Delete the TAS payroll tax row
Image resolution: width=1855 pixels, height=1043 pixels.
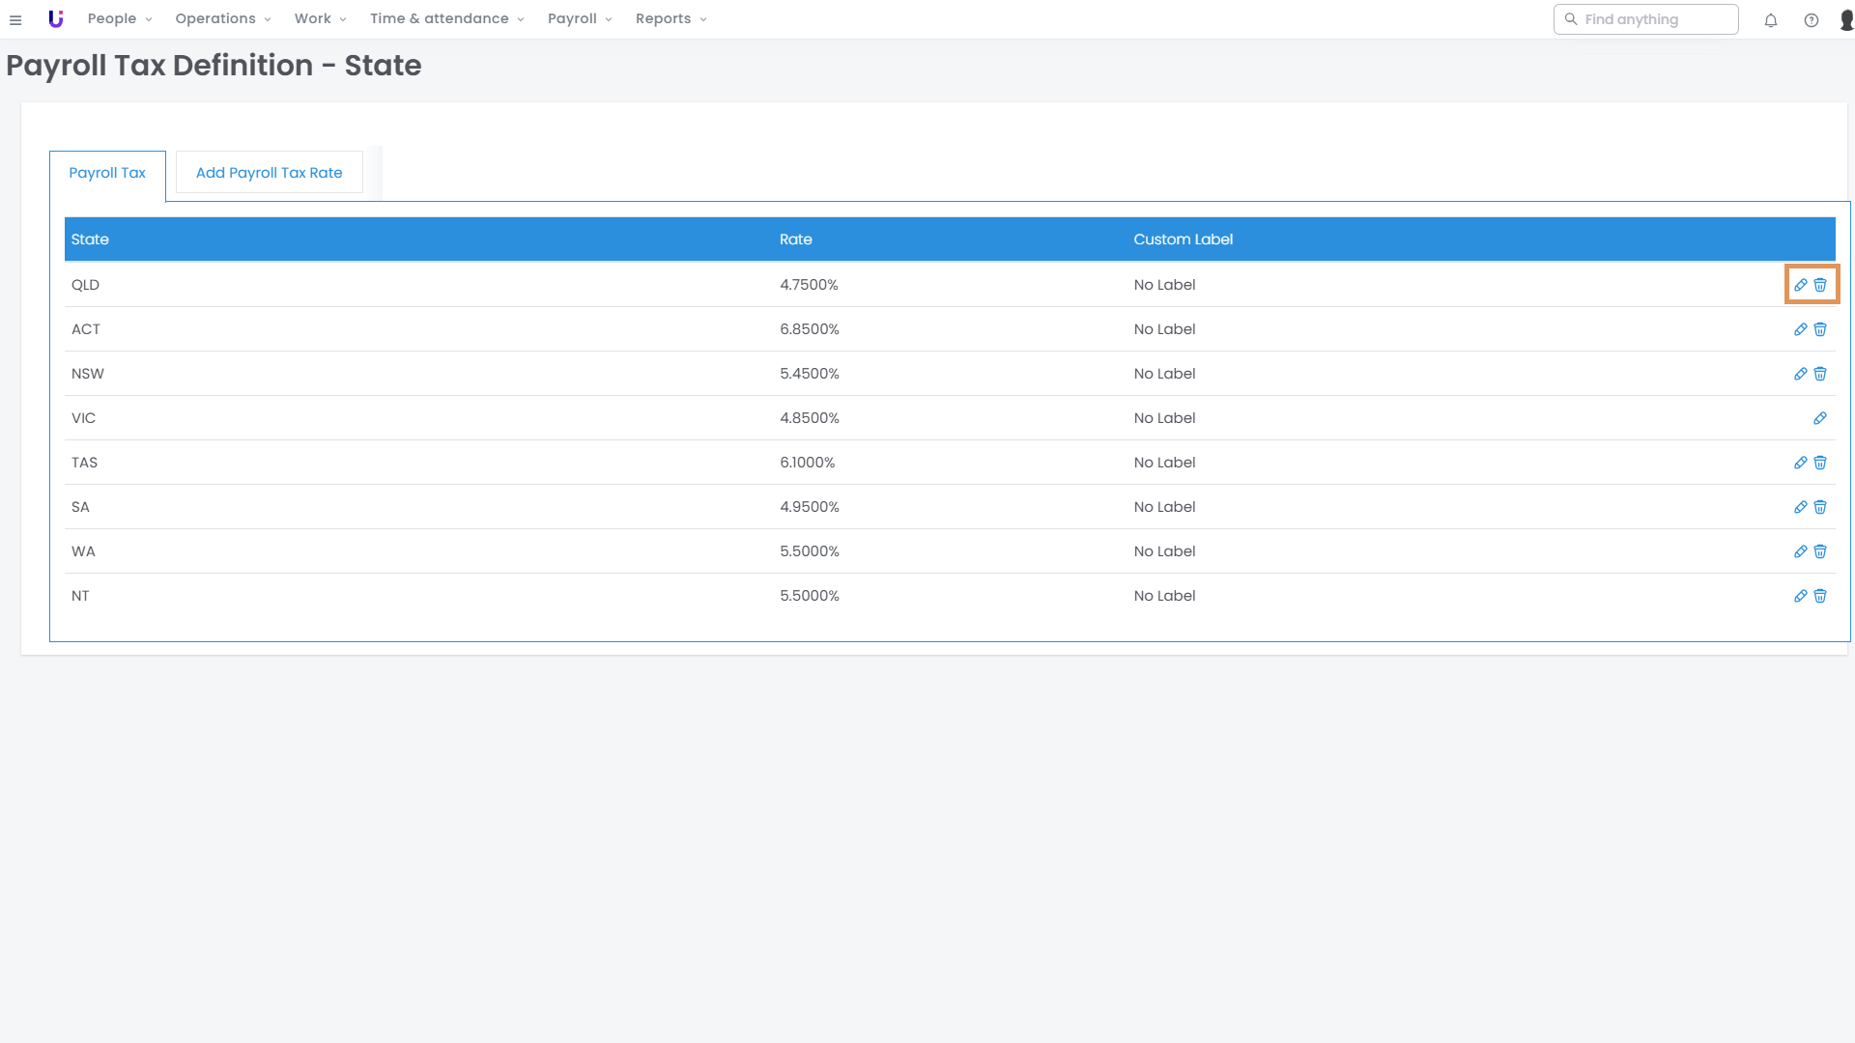[x=1820, y=463]
